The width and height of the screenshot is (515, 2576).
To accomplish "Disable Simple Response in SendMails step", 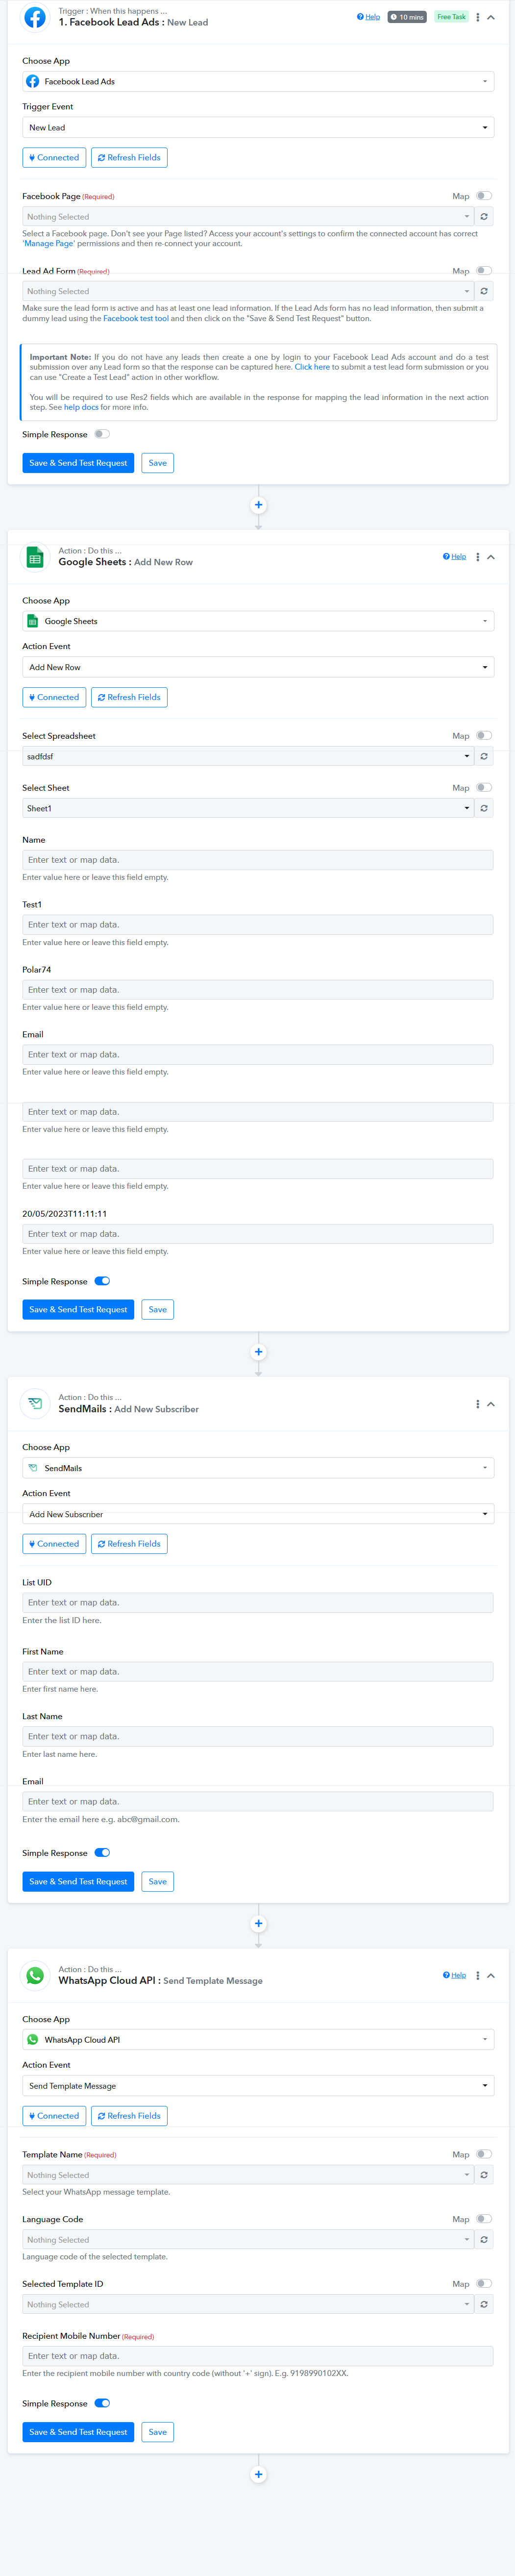I will (x=102, y=1853).
